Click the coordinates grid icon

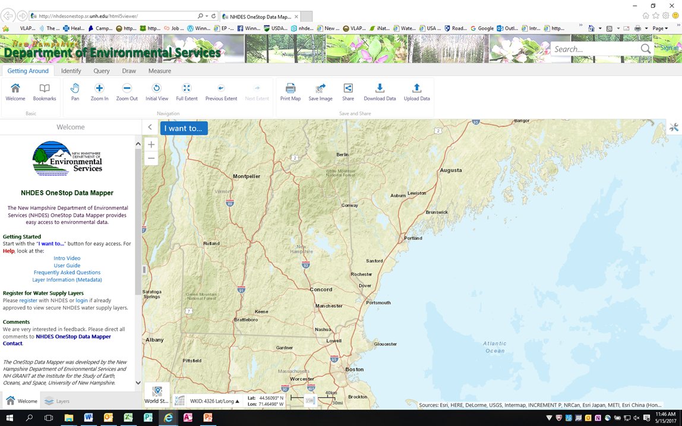tap(179, 401)
